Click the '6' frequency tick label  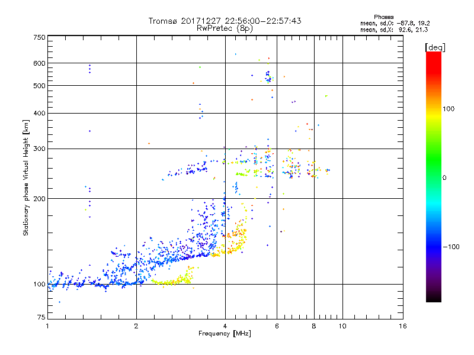pos(277,326)
